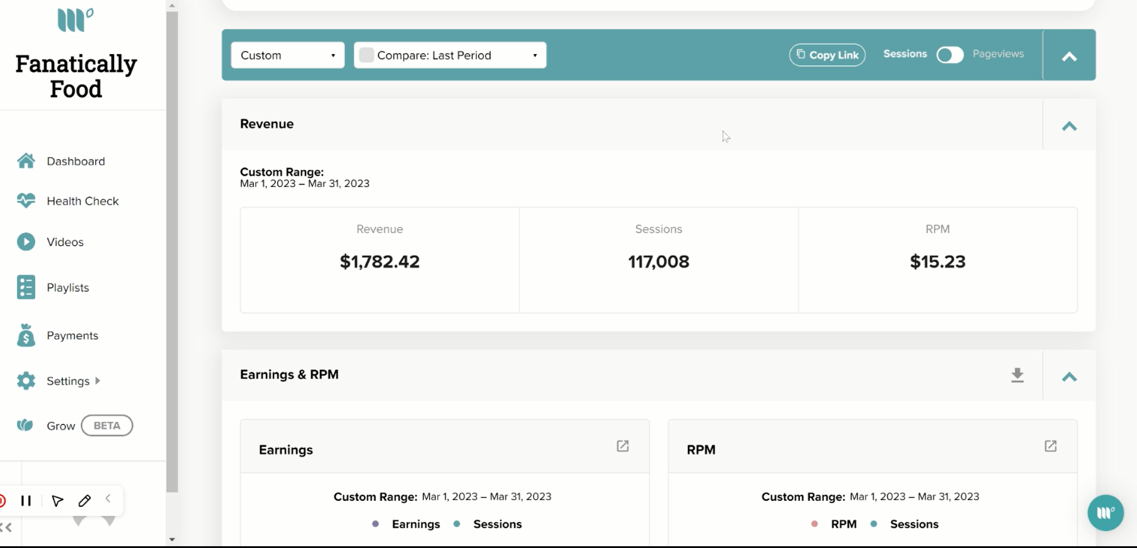Screen dimensions: 1137x548
Task: Open Payments menu item
Action: point(72,335)
